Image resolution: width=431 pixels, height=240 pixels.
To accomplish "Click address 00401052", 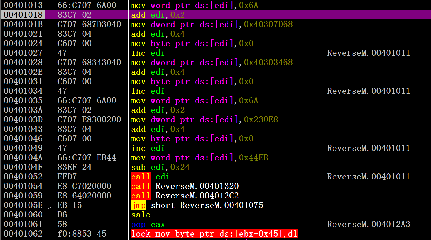I will pos(23,177).
